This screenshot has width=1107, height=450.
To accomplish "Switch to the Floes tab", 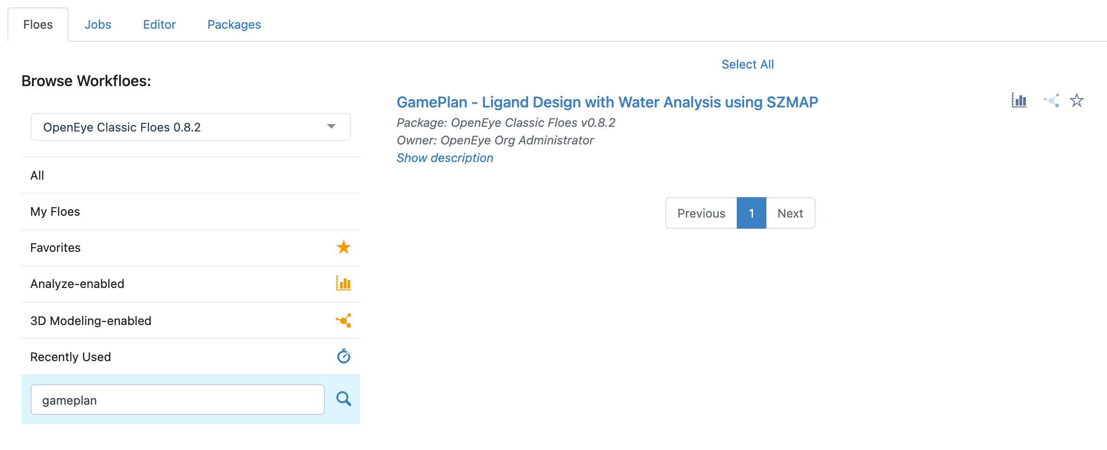I will [x=38, y=25].
